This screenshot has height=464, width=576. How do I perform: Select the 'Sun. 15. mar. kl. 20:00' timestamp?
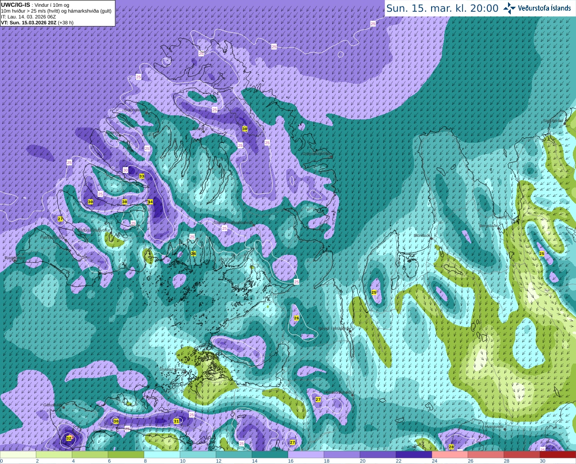click(442, 8)
